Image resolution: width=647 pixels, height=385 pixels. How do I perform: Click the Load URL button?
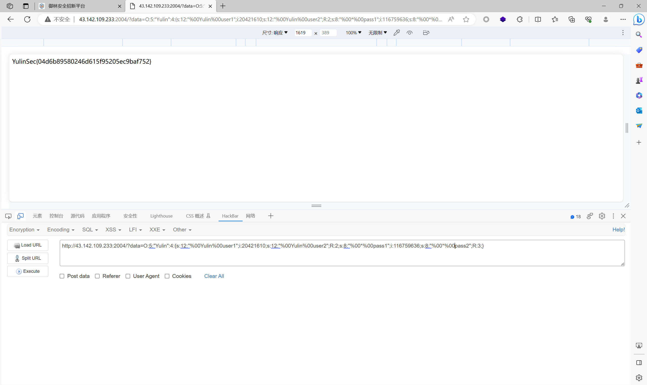click(x=28, y=245)
